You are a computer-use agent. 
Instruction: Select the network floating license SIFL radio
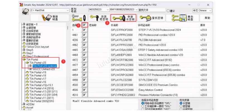pos(143,103)
